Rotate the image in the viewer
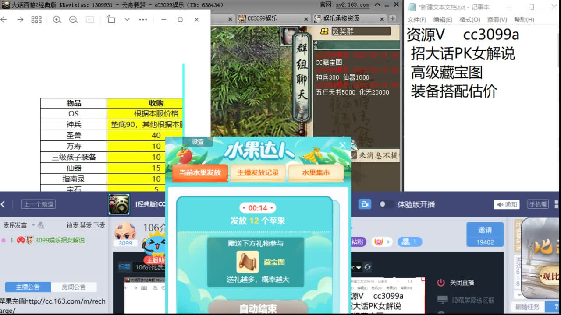561x315 pixels. coord(111,20)
